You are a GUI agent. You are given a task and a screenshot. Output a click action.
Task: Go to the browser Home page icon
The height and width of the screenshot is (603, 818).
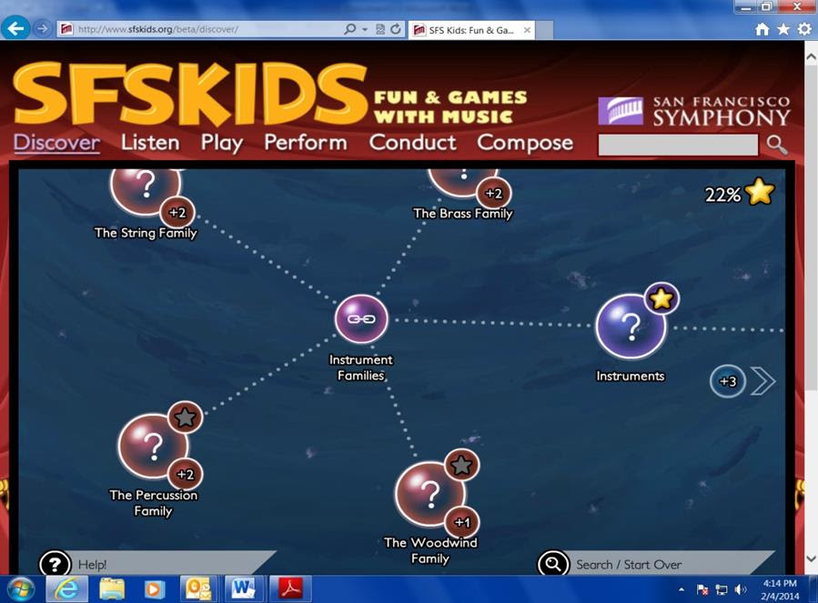click(x=762, y=29)
